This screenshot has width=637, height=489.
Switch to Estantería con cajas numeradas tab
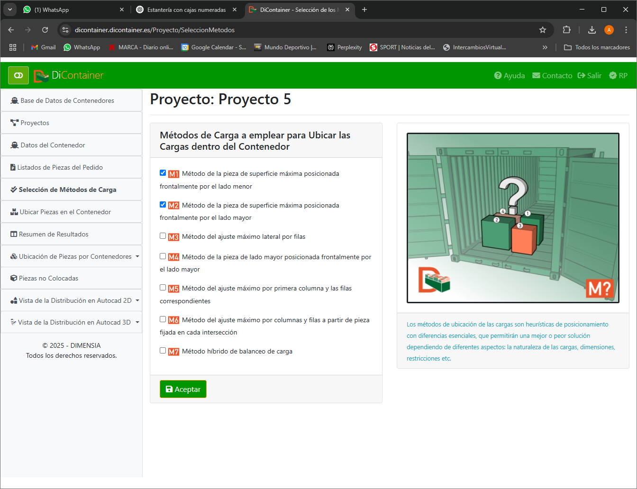(186, 9)
